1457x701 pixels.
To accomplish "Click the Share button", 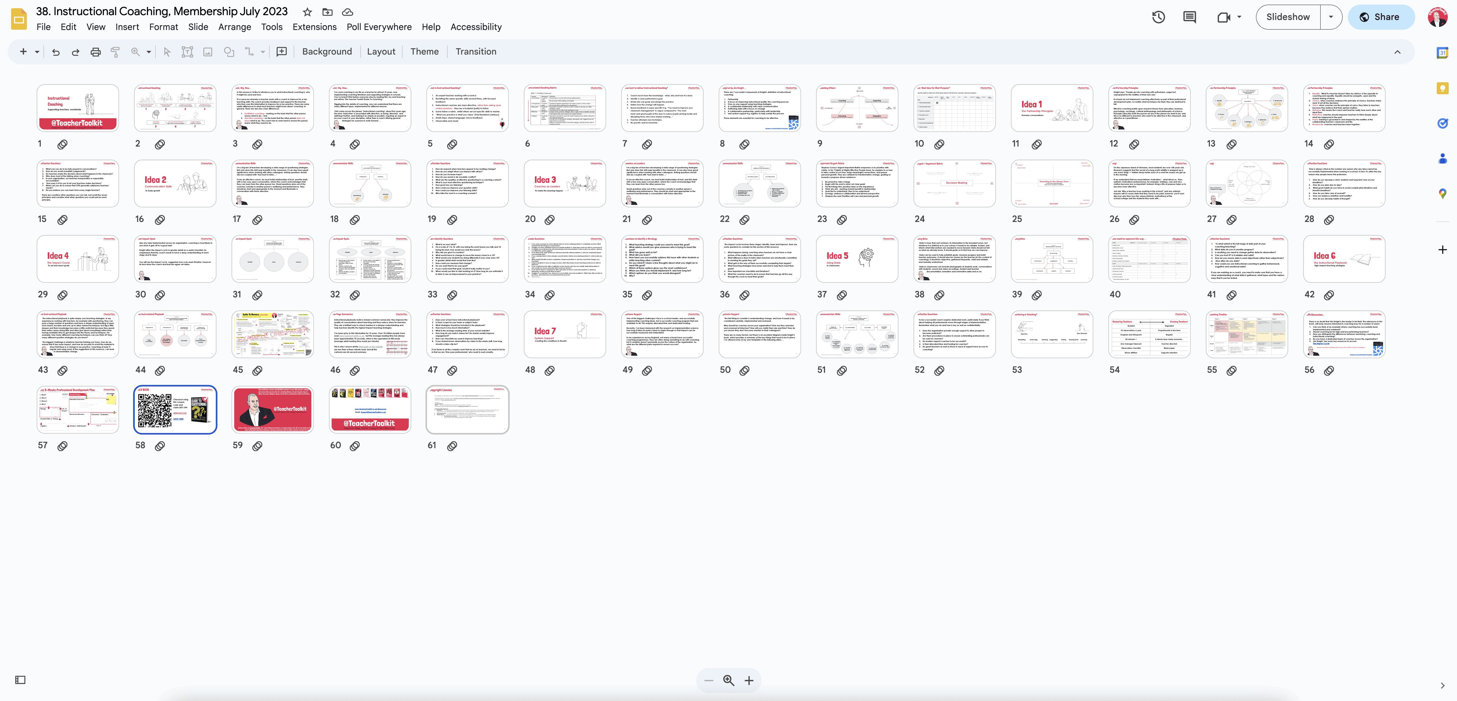I will (1381, 17).
